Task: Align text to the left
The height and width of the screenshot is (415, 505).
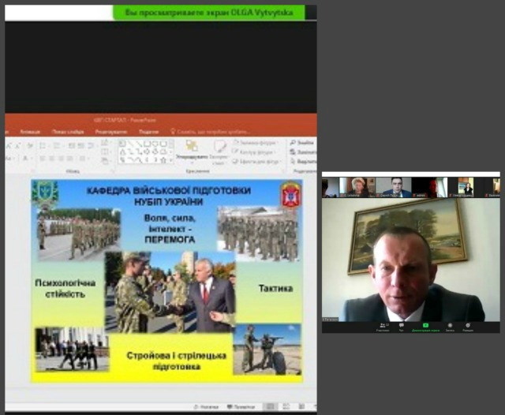Action: (x=43, y=159)
